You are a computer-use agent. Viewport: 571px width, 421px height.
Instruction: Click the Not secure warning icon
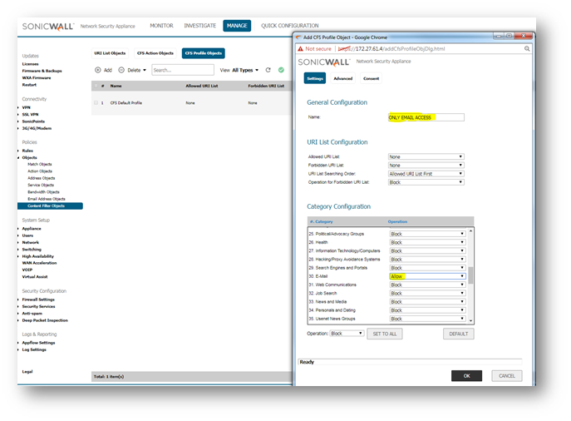(x=301, y=50)
